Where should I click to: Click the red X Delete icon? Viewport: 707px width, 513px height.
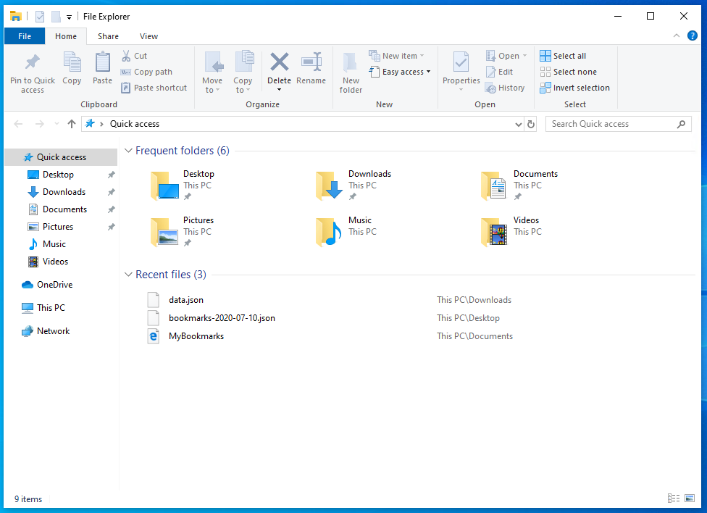tap(279, 62)
